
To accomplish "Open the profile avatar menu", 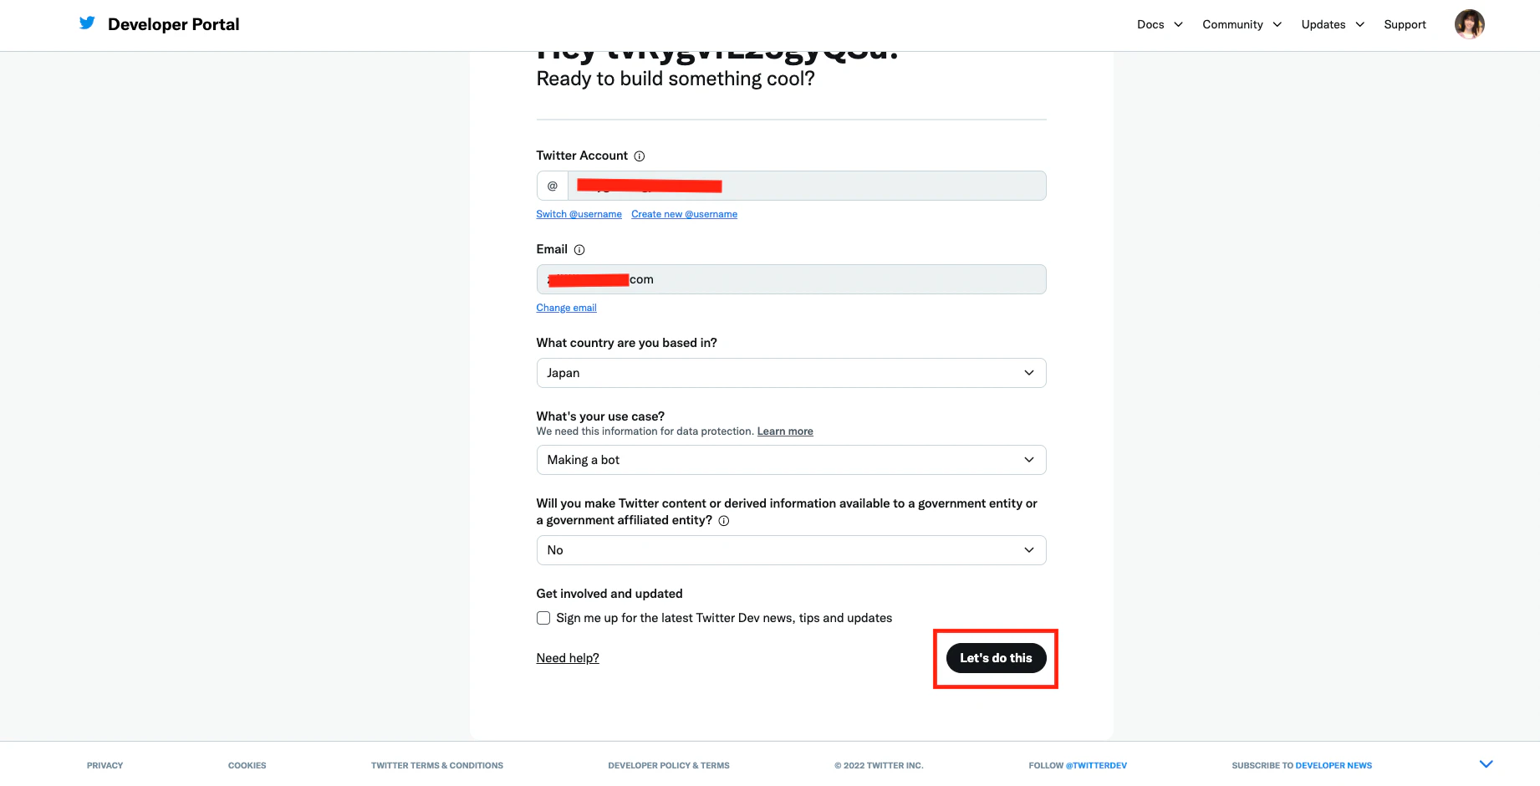I will 1469,24.
